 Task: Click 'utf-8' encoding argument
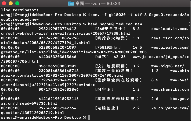(141, 15)
